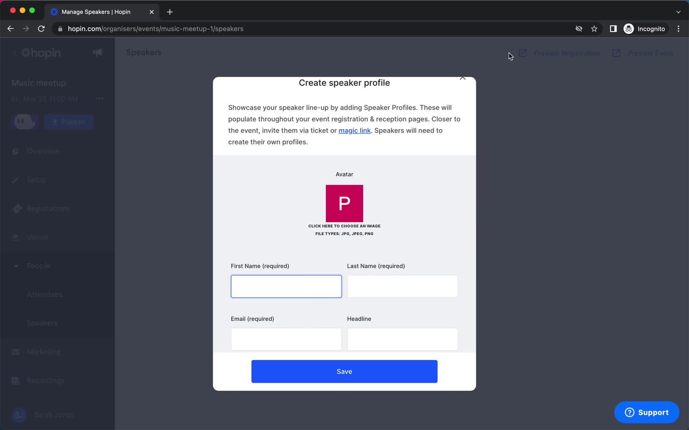Viewport: 689px width, 430px height.
Task: Open the Incognito profile button
Action: (645, 29)
